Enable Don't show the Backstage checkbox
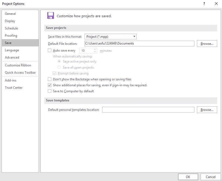 49,79
